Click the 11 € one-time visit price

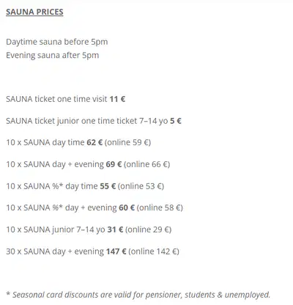[x=117, y=99]
